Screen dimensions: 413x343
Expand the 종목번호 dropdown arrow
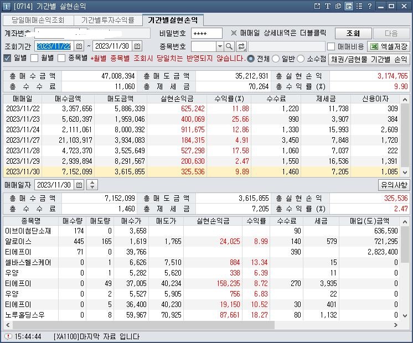(220, 46)
